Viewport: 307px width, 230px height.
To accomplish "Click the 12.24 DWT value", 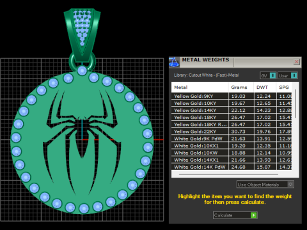I will coord(264,96).
